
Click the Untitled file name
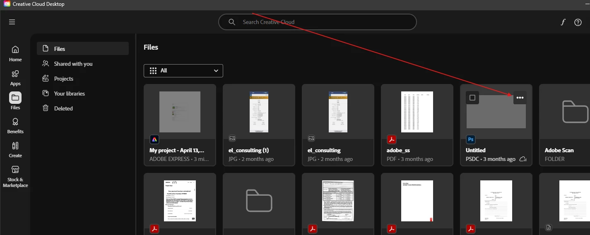tap(476, 150)
